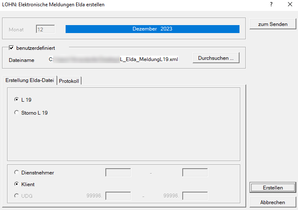This screenshot has width=298, height=210.
Task: Toggle the benutzerdefiniert checkbox
Action: (x=11, y=48)
